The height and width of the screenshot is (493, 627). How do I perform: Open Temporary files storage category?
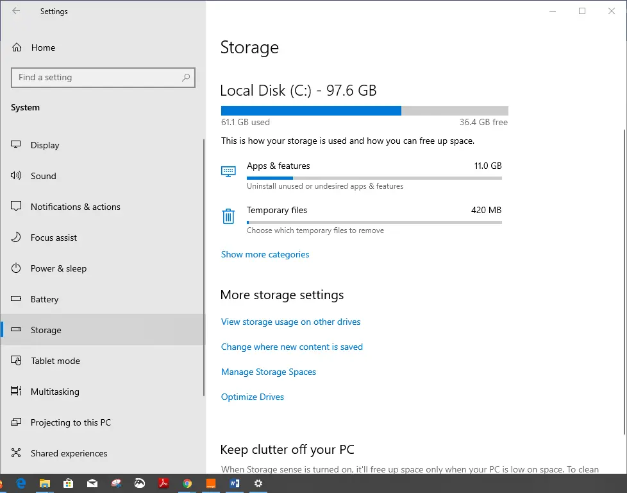pos(362,220)
